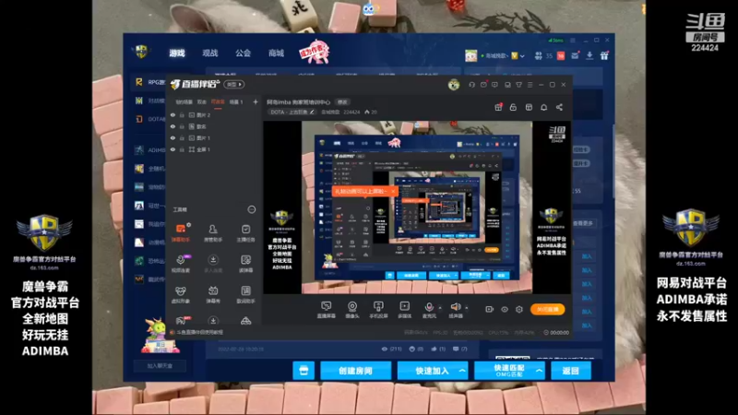Click the record video icon near stream button

[490, 309]
